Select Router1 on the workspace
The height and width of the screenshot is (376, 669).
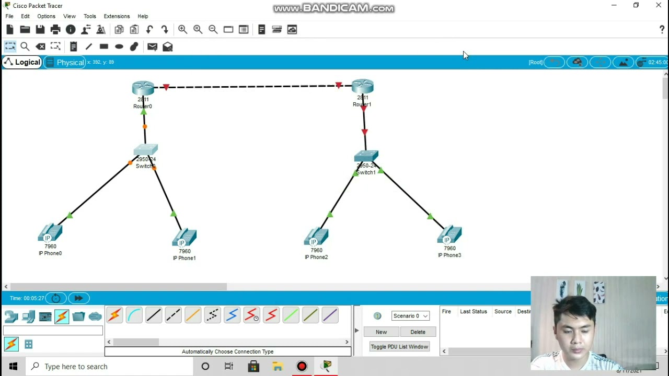click(x=362, y=87)
